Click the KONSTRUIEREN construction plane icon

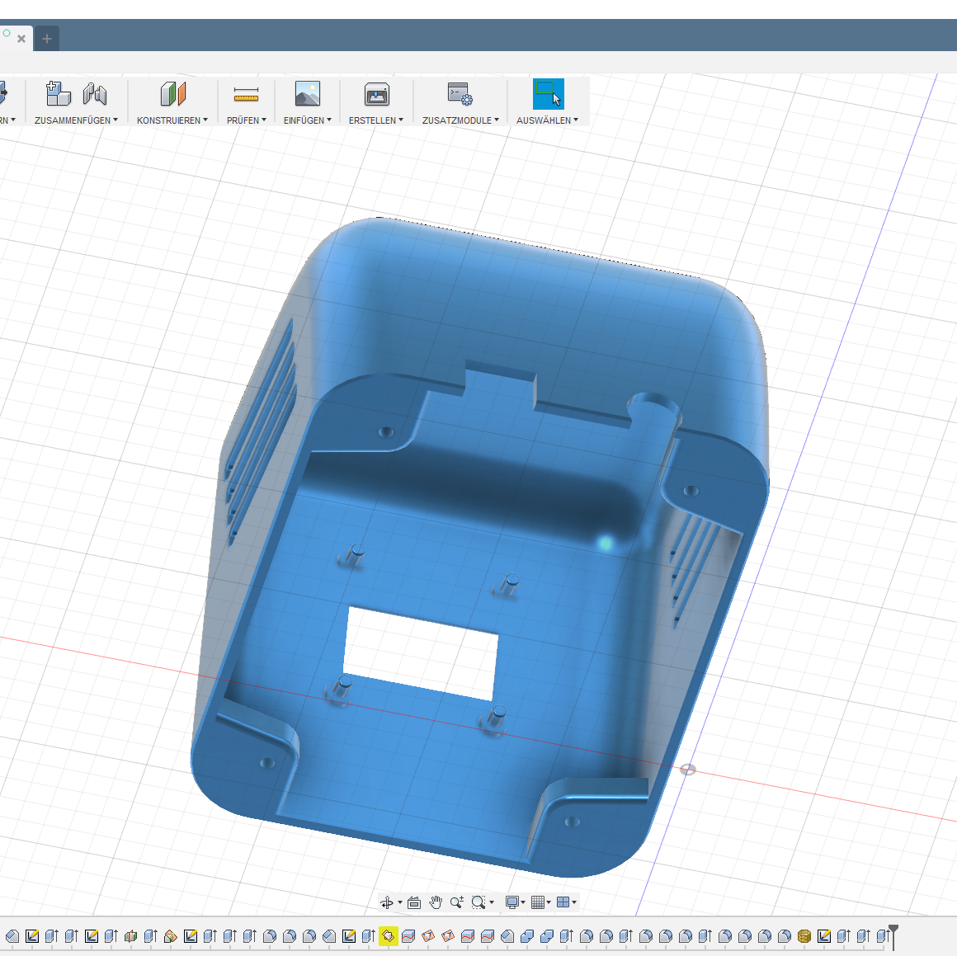pos(171,93)
